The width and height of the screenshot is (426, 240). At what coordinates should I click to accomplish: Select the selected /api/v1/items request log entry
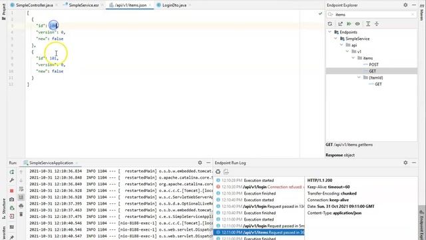click(259, 233)
